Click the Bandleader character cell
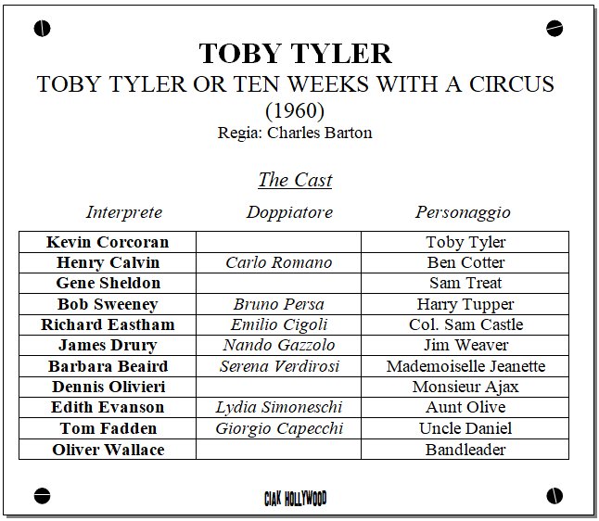599x521 pixels. pyautogui.click(x=465, y=450)
